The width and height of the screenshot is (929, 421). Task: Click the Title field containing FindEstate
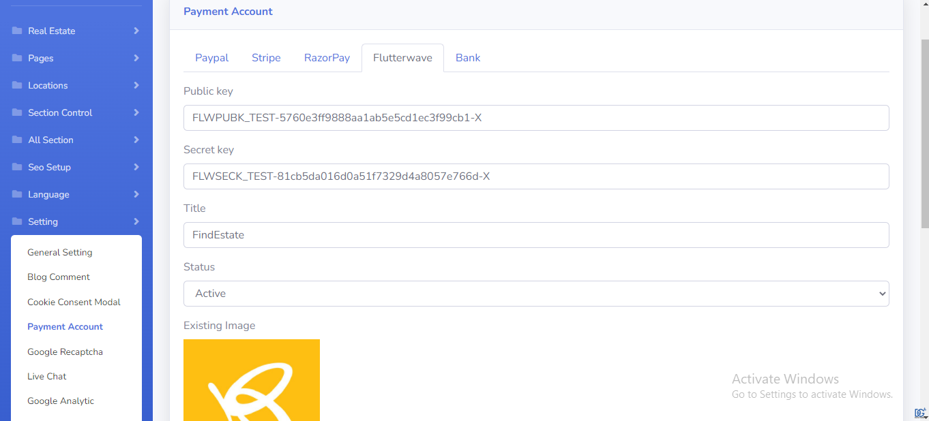coord(536,235)
